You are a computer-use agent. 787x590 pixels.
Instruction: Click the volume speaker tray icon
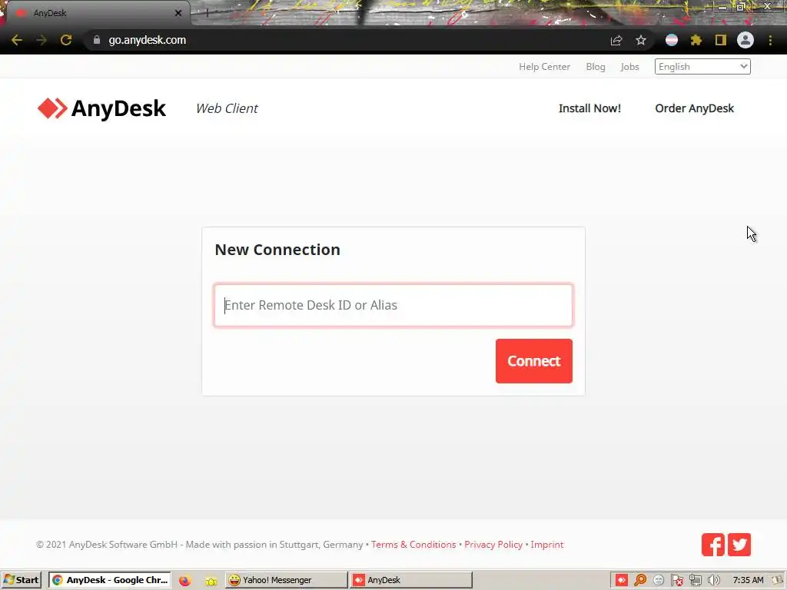point(714,581)
